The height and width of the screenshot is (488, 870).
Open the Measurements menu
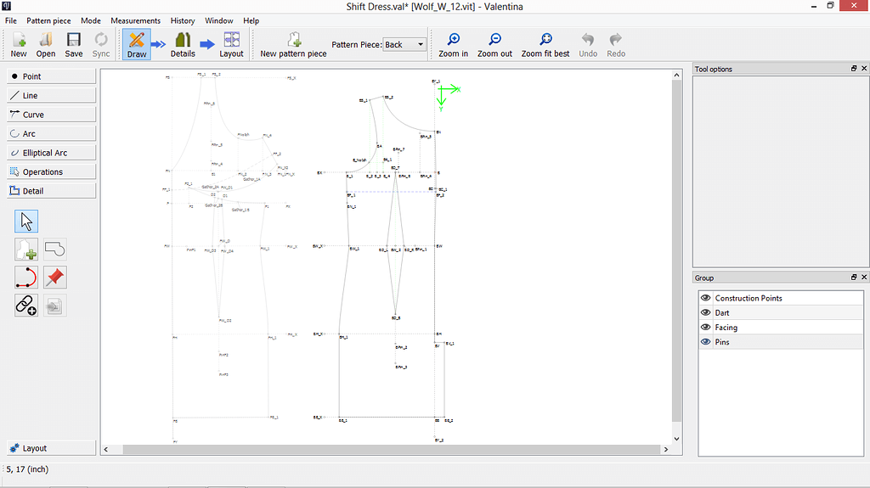(x=135, y=20)
